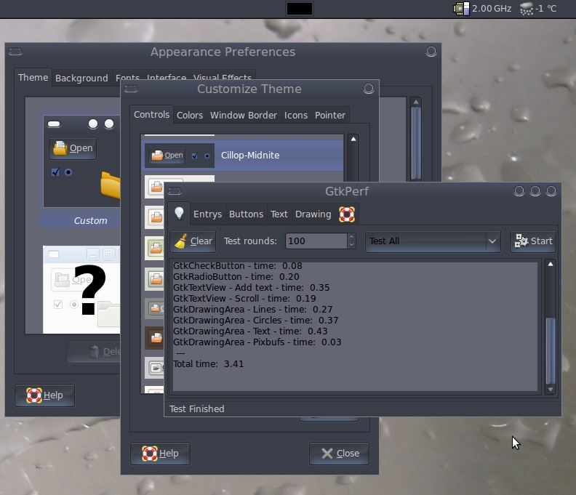Click 'GtkDrawingArea - Circles' result line
Screen dimensions: 576x495
point(256,321)
